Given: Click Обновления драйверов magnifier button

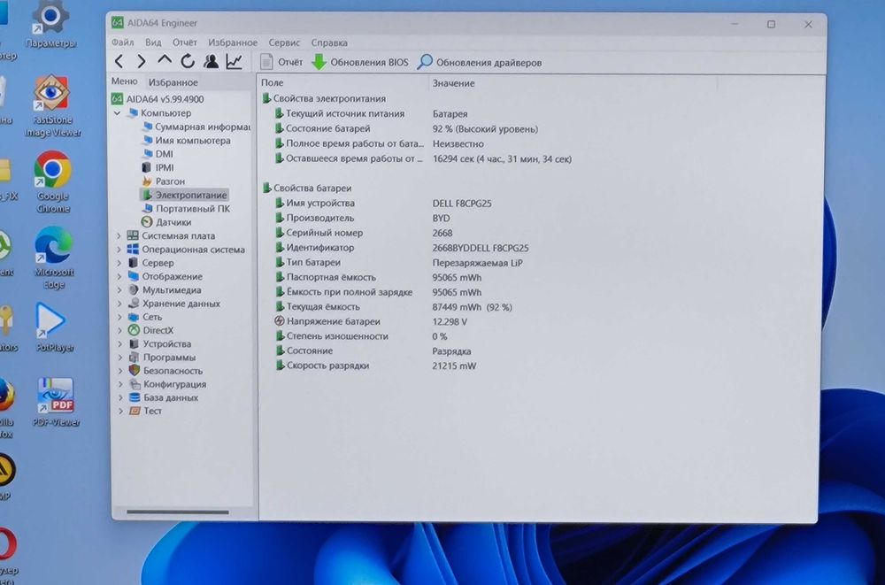Looking at the screenshot, I should point(479,62).
